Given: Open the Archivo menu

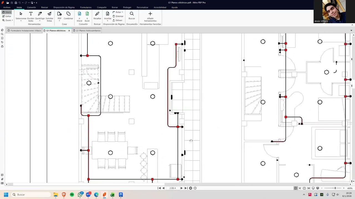Looking at the screenshot, I should (7, 7).
